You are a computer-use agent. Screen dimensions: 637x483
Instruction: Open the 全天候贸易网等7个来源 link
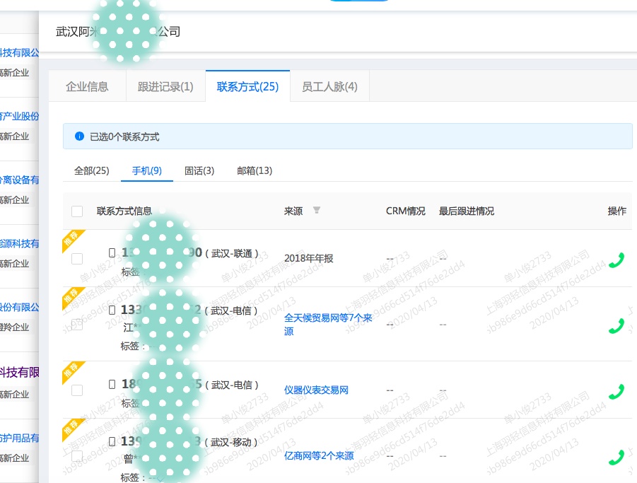point(327,325)
